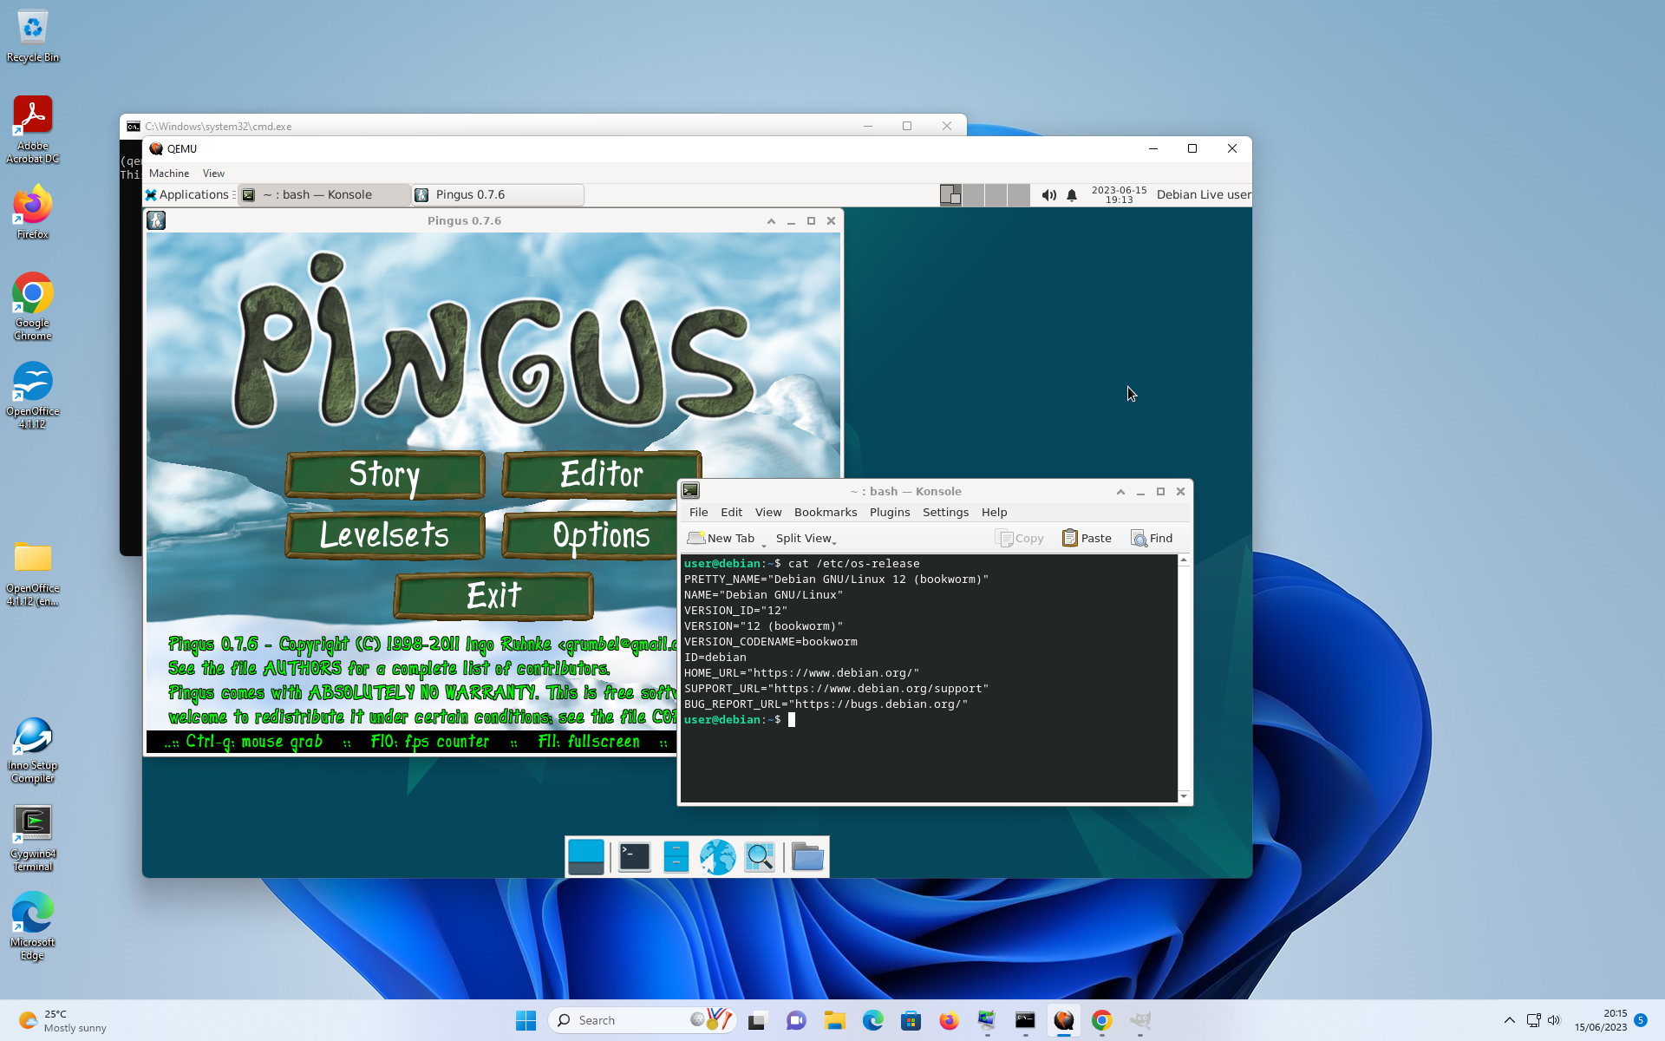Click the QEMU icon in Windows taskbar
The image size is (1665, 1041).
(1063, 1020)
